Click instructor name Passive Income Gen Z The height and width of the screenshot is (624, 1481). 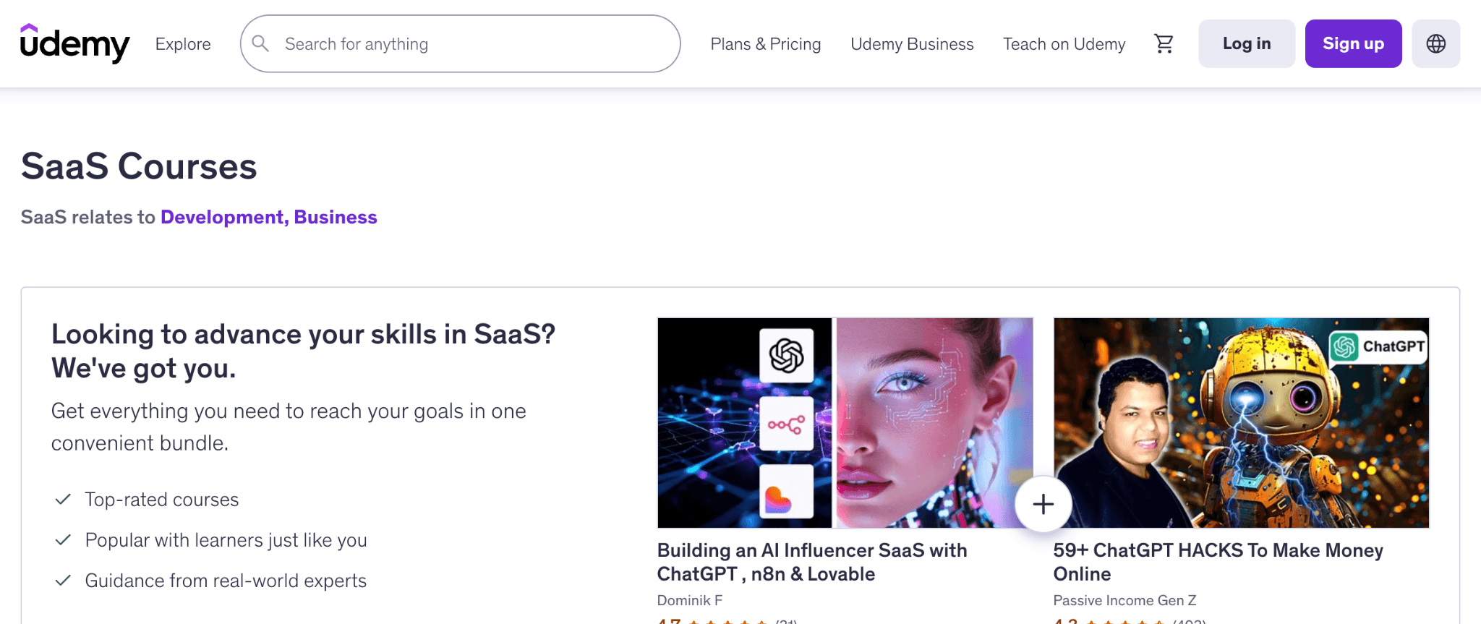pyautogui.click(x=1124, y=600)
